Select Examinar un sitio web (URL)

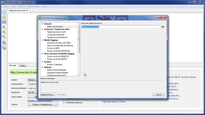click(x=59, y=43)
